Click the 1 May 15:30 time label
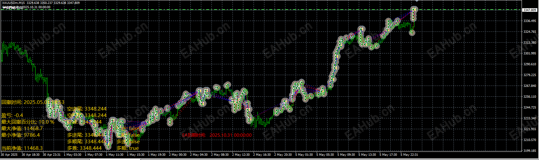Image resolution: width=539 pixels, height=160 pixels. 136,155
